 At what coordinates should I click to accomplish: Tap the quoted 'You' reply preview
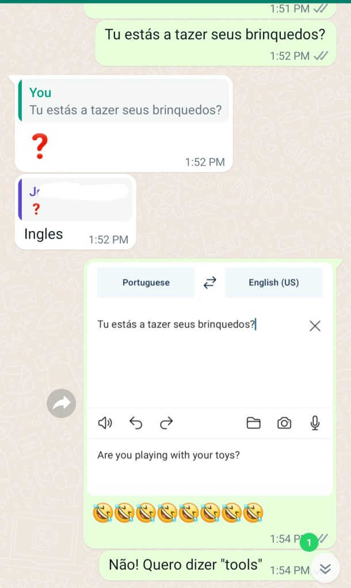(x=124, y=101)
